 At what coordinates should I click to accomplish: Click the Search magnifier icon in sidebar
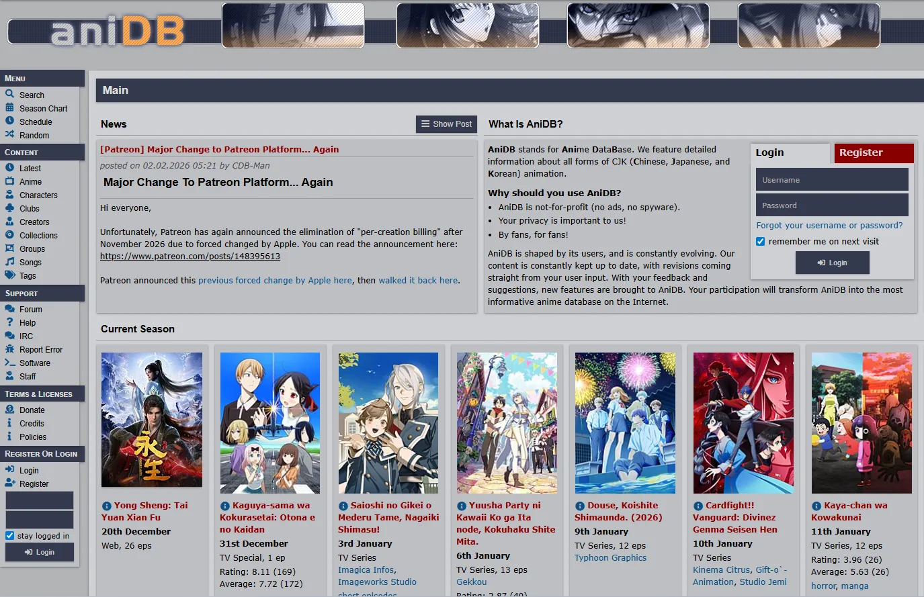point(9,95)
